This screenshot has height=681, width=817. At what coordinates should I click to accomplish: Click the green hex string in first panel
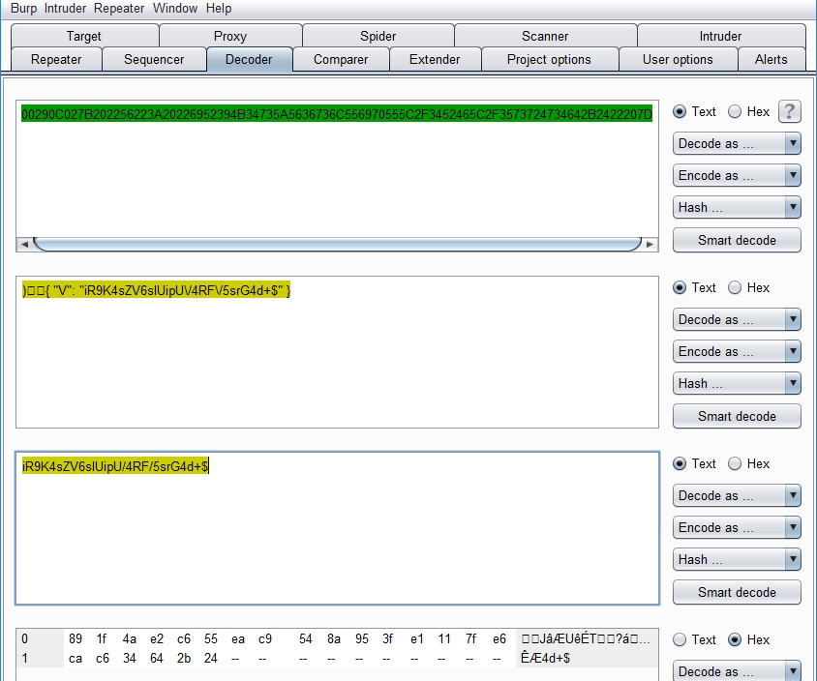tap(337, 114)
